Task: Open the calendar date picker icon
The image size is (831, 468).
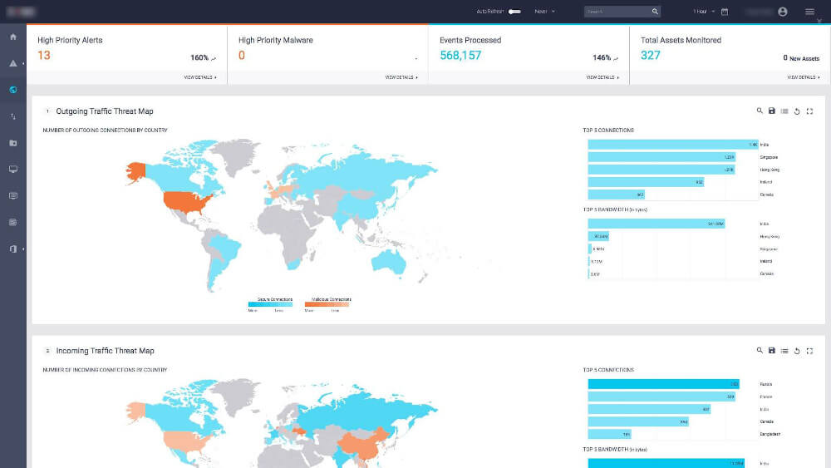Action: click(725, 12)
